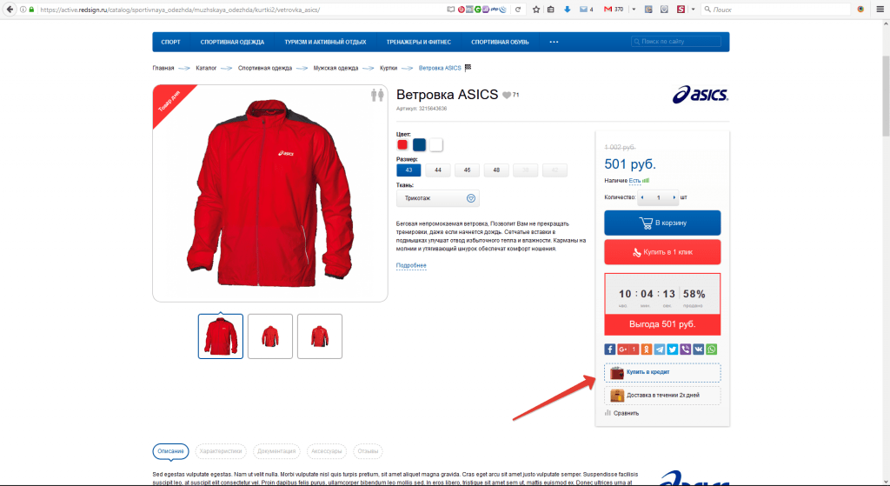This screenshot has width=890, height=486.
Task: Share on VK with the VK icon
Action: [699, 350]
